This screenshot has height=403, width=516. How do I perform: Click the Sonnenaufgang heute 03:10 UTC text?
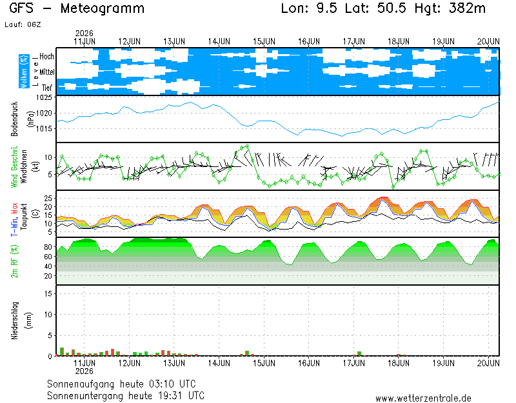click(x=121, y=384)
